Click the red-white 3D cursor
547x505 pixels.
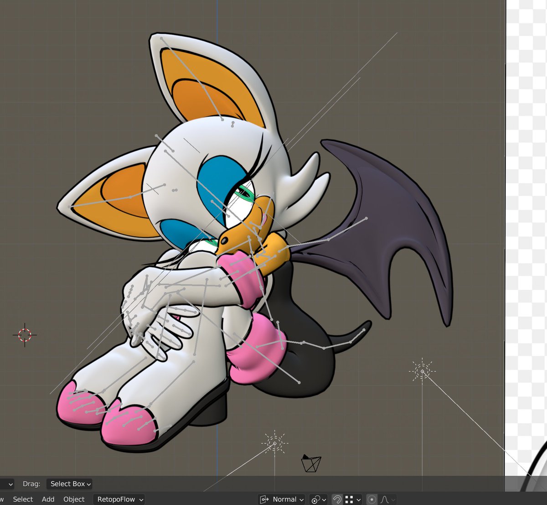[x=25, y=335]
